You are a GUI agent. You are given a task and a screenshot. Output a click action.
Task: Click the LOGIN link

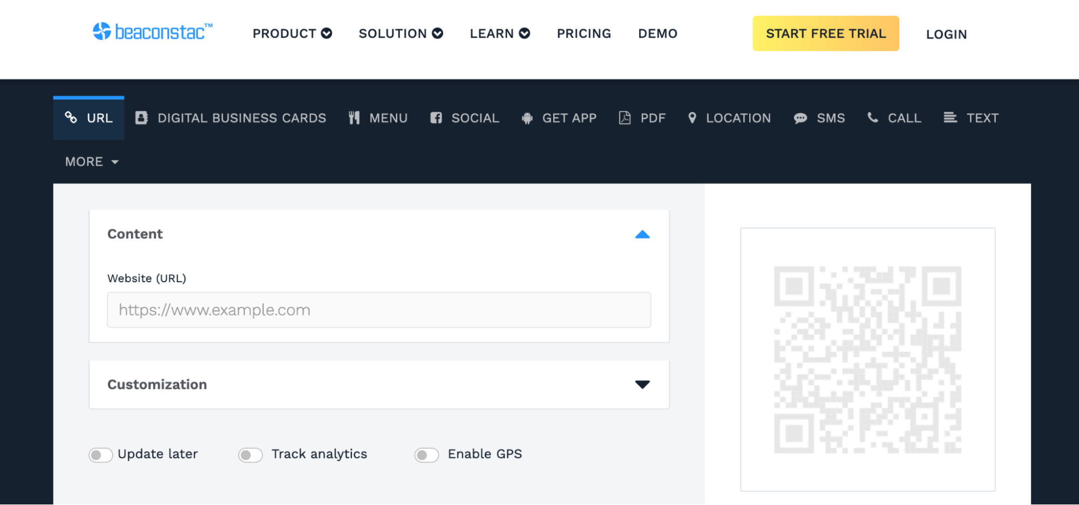946,34
